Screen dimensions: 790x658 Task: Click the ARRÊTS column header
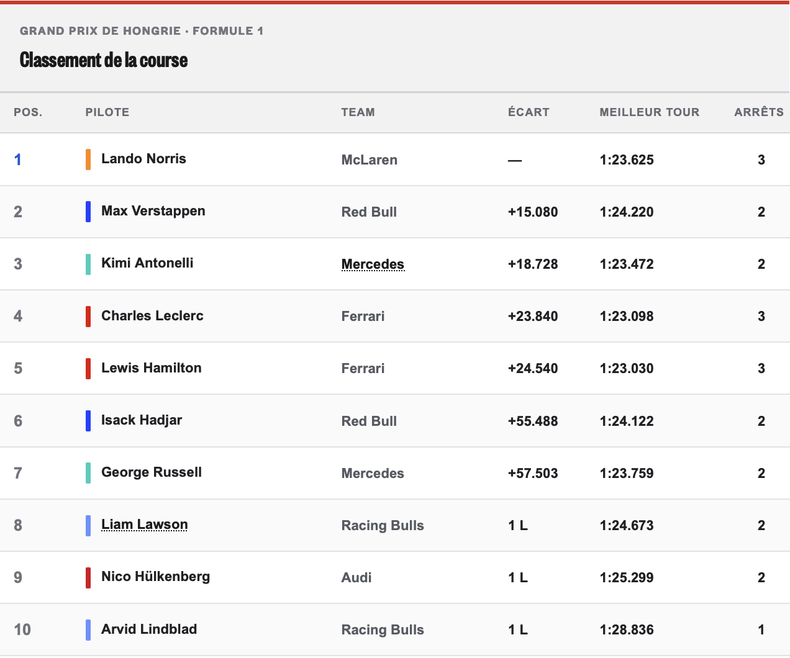tap(759, 112)
